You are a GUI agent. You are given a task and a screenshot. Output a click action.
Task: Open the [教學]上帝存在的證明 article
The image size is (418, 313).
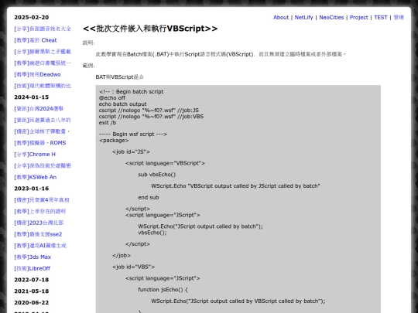click(39, 211)
